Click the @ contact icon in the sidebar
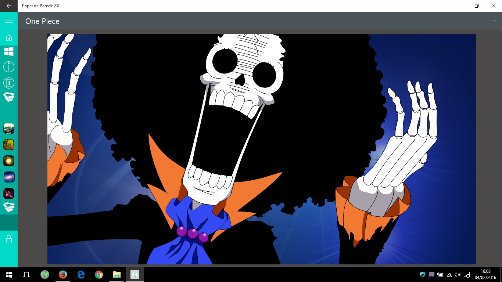The image size is (502, 282). pos(9,83)
